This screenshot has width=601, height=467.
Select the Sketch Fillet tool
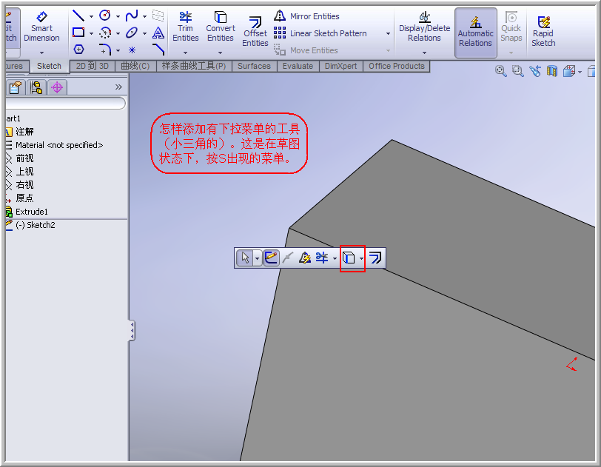point(105,50)
